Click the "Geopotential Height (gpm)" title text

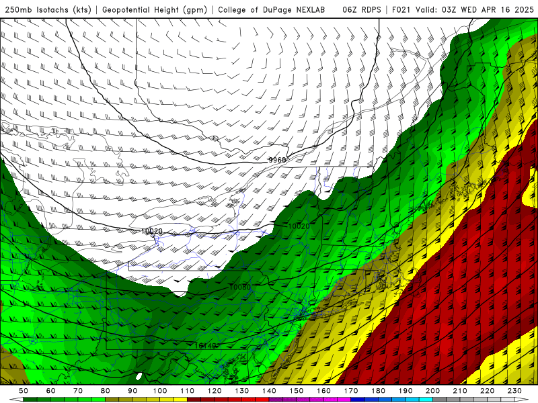point(155,9)
